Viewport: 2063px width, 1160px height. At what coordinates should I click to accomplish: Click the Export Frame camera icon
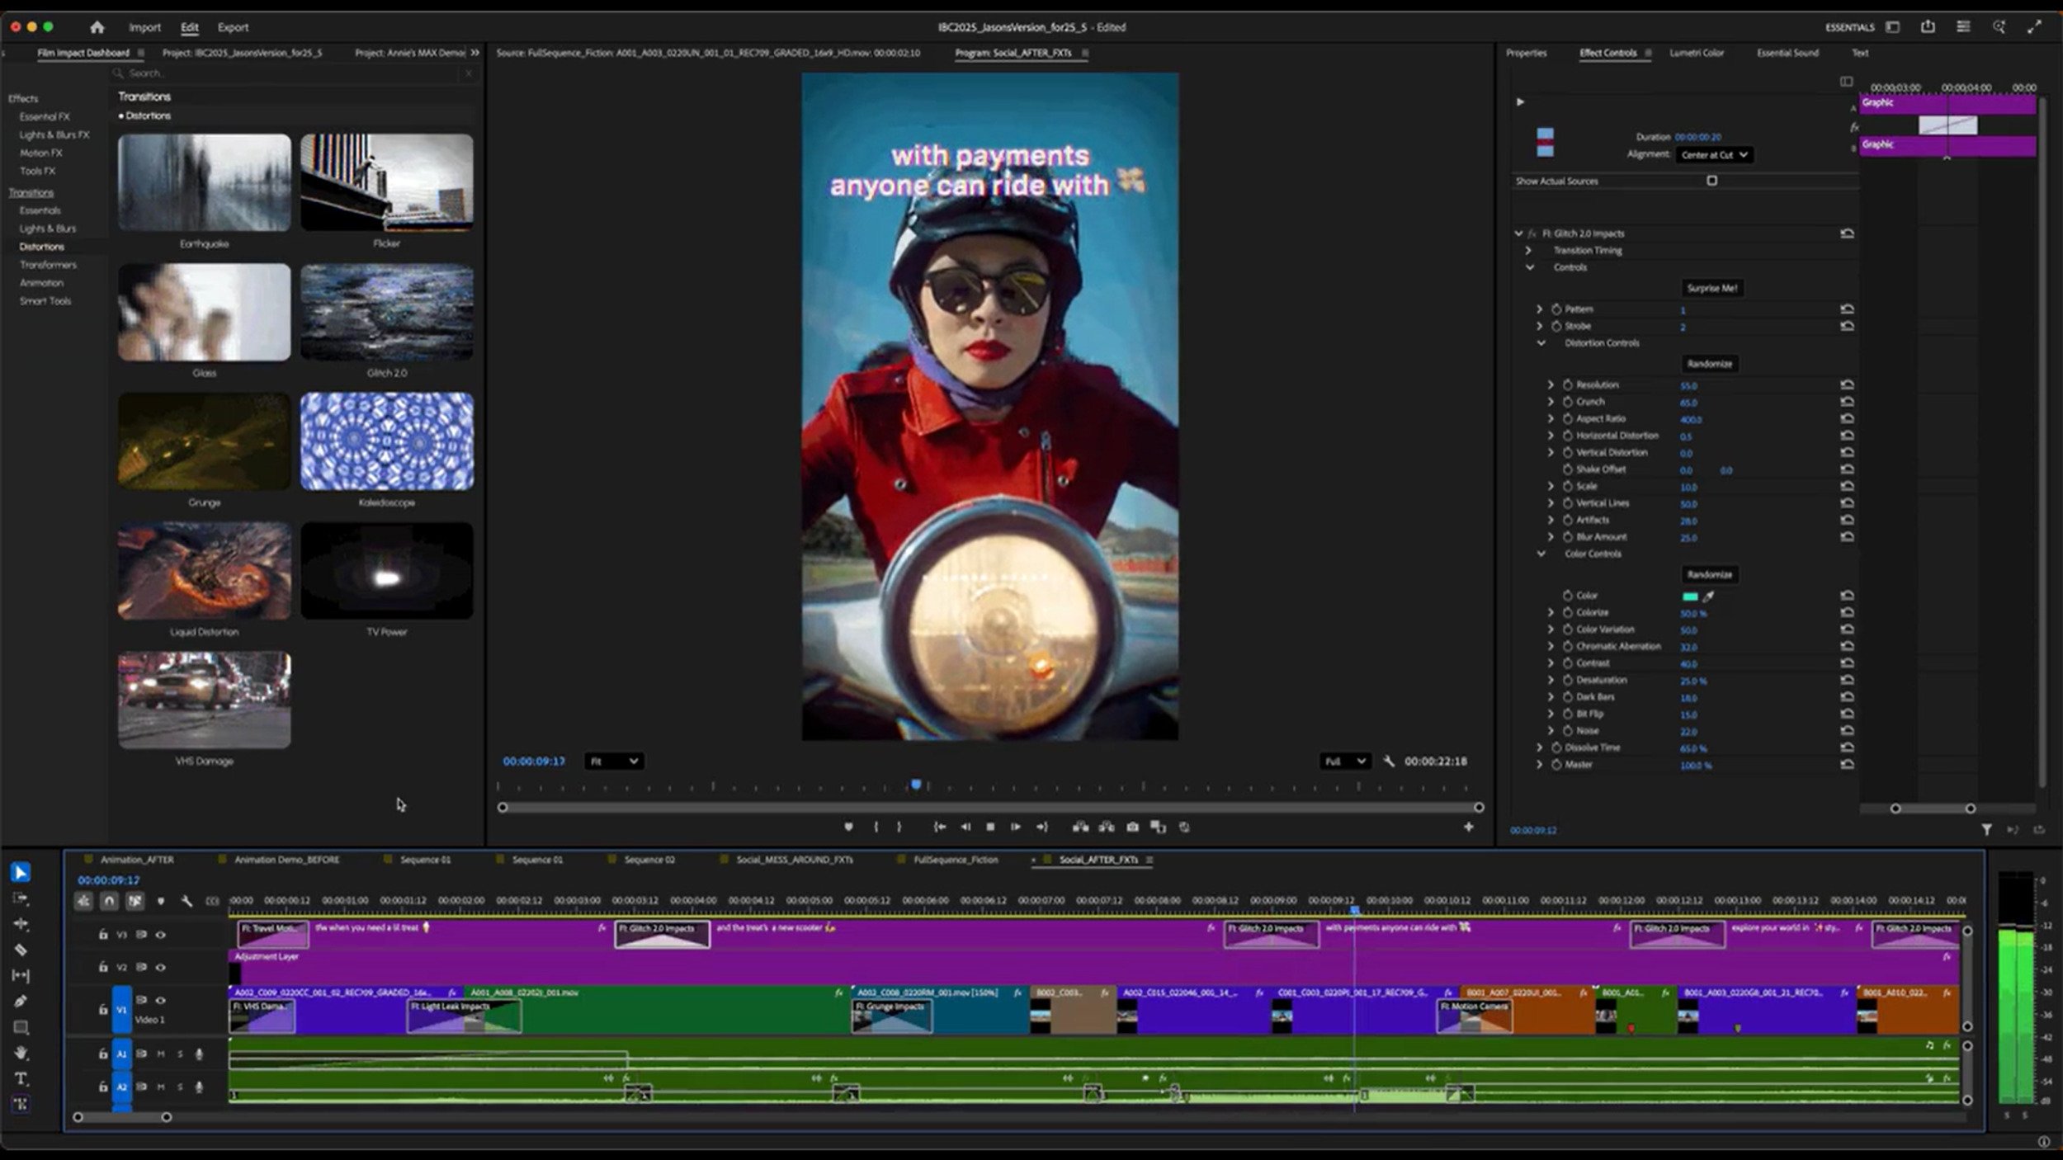tap(1132, 826)
